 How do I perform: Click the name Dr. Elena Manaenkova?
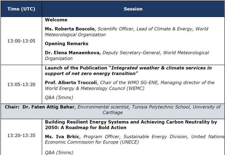[72, 53]
